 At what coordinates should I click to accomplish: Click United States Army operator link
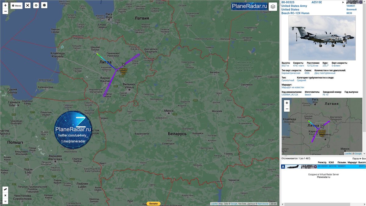pos(294,6)
